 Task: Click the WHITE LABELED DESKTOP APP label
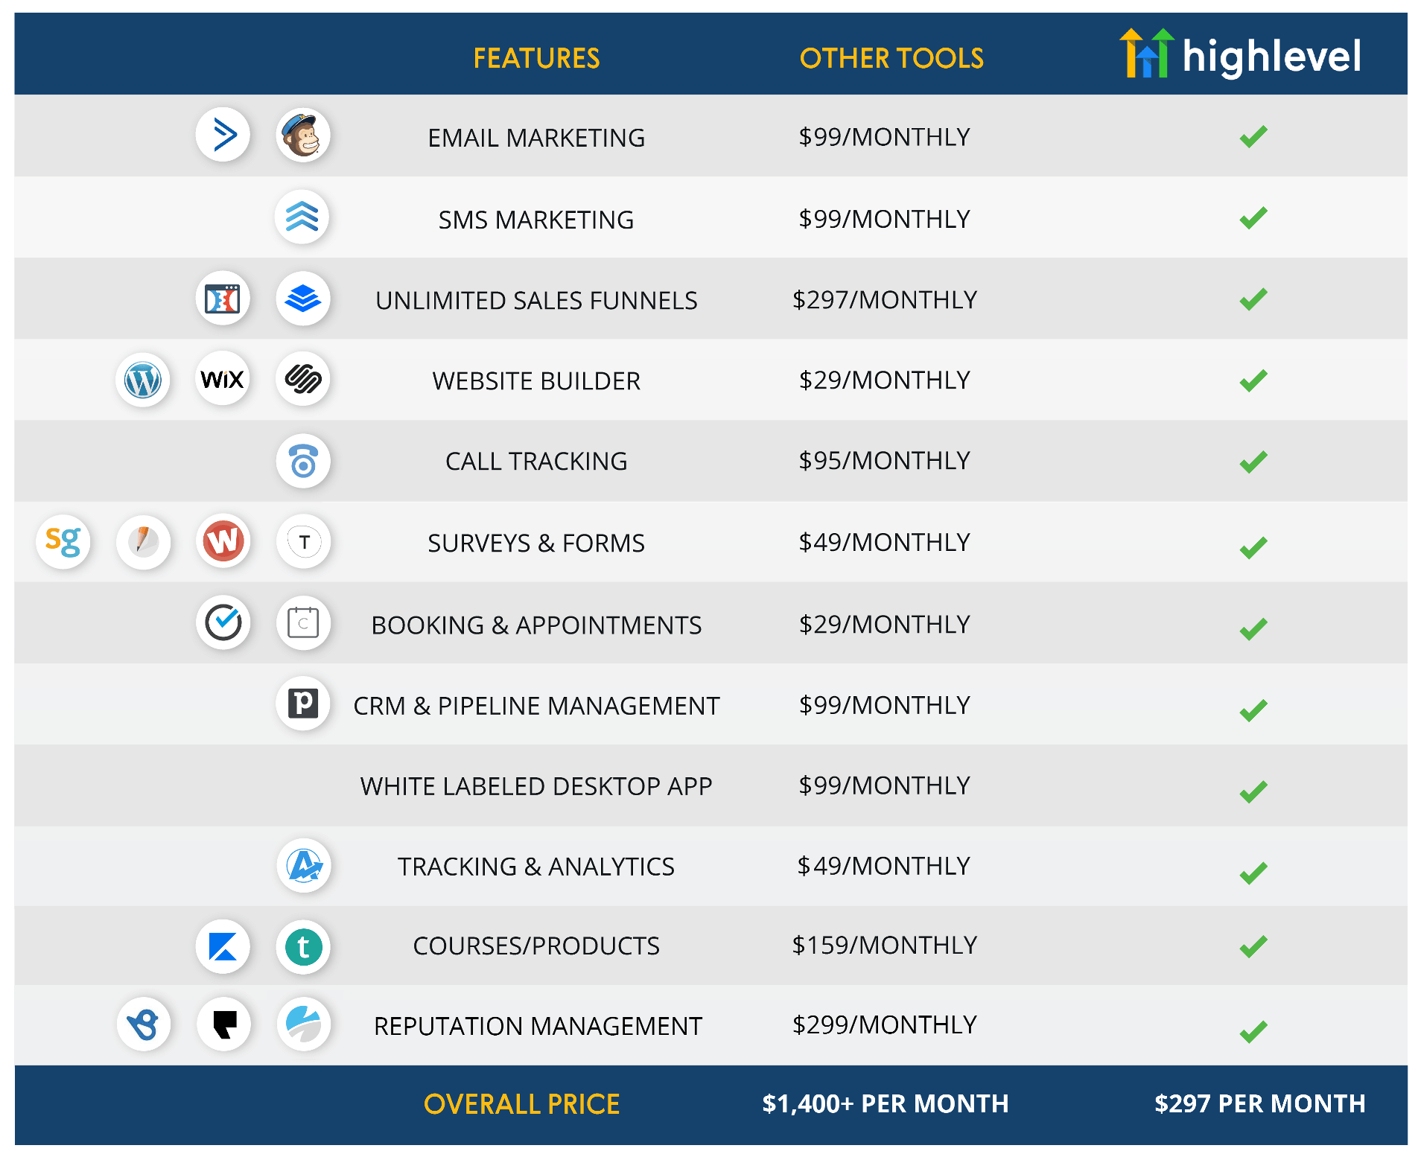tap(536, 785)
